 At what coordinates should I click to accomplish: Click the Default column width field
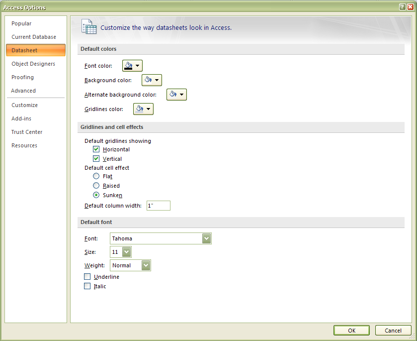tap(159, 206)
